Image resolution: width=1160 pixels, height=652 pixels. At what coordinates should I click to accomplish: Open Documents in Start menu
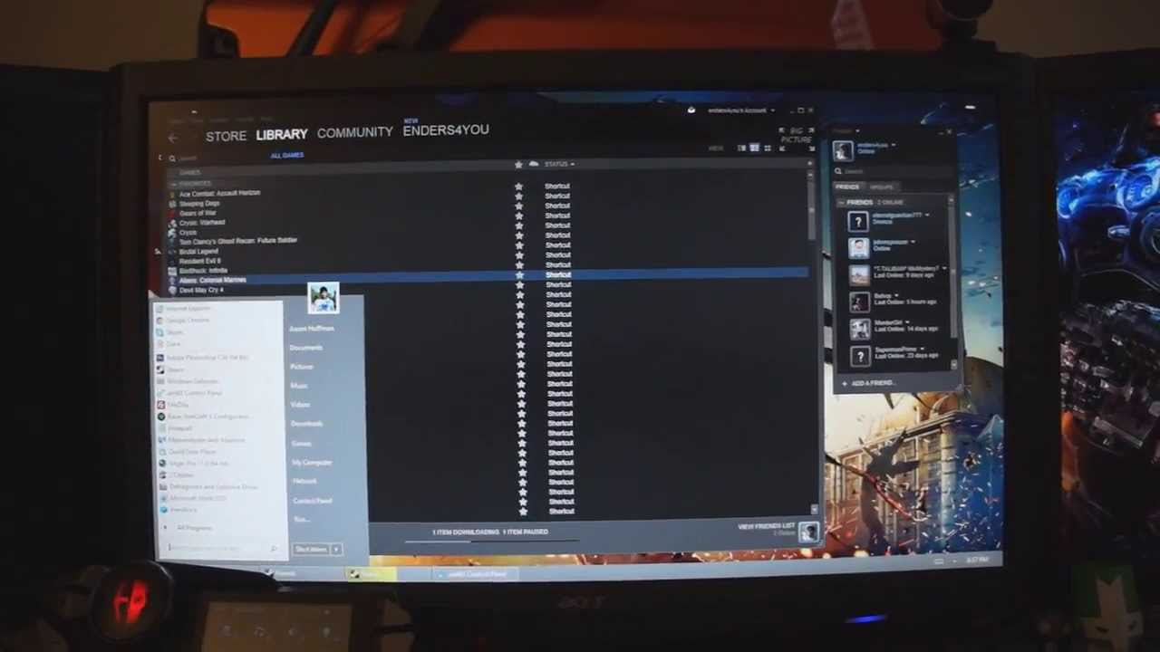click(306, 348)
